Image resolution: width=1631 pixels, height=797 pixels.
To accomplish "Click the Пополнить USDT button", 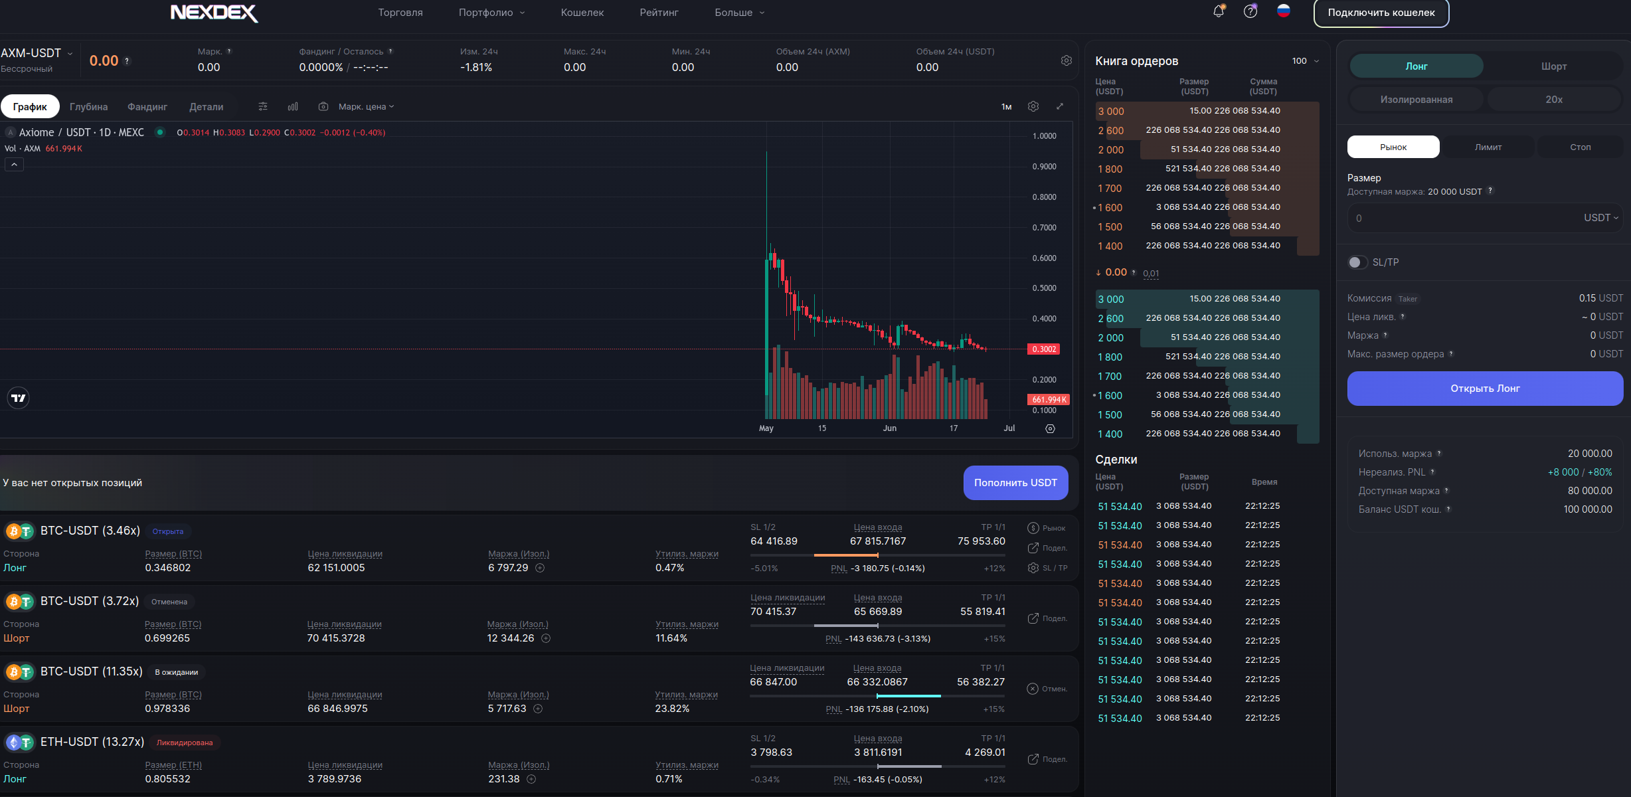I will click(x=1015, y=483).
